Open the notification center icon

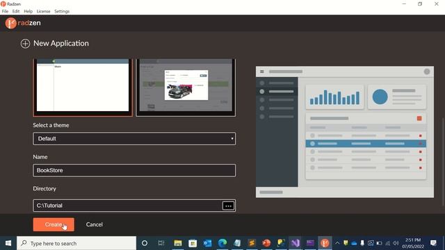433,243
